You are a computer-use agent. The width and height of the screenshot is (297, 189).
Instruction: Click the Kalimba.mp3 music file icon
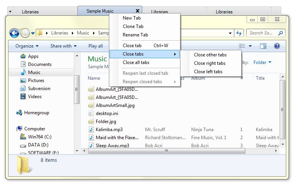(91, 130)
